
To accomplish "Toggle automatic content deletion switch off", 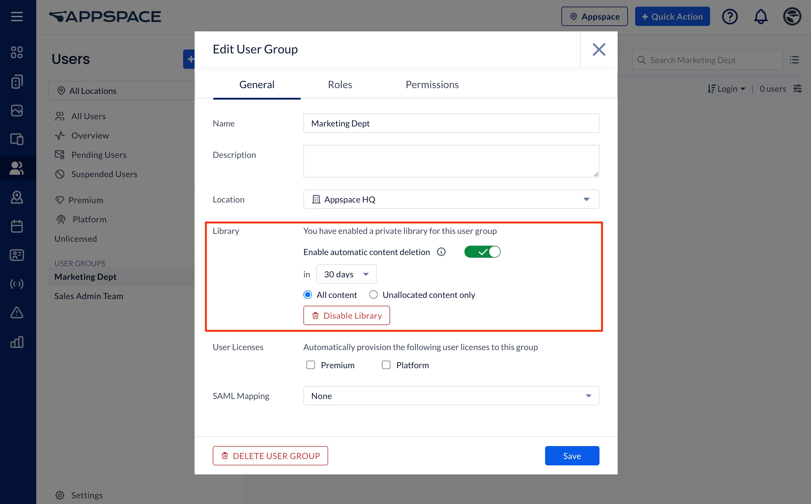I will 482,252.
